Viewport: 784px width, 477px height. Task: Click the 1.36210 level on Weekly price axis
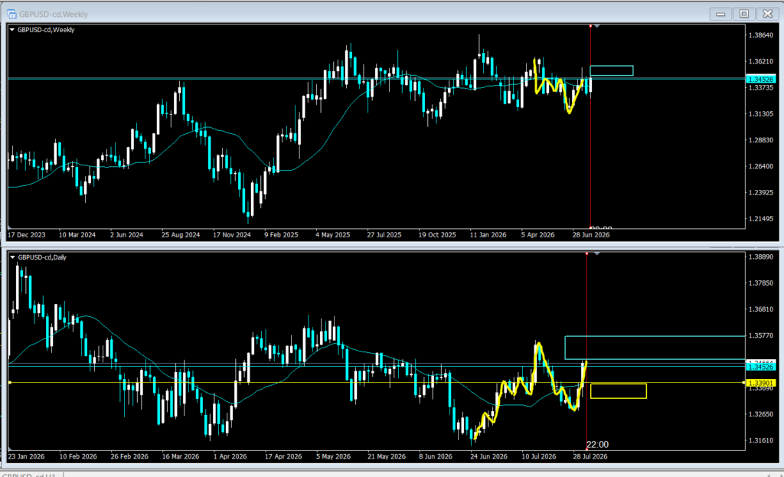coord(761,61)
